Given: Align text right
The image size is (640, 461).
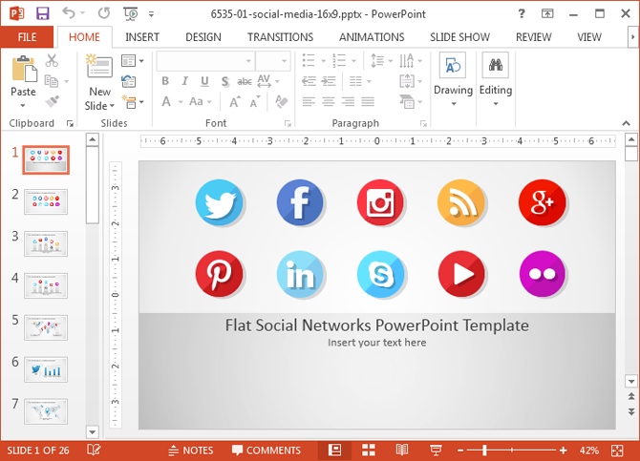Looking at the screenshot, I should tap(348, 101).
